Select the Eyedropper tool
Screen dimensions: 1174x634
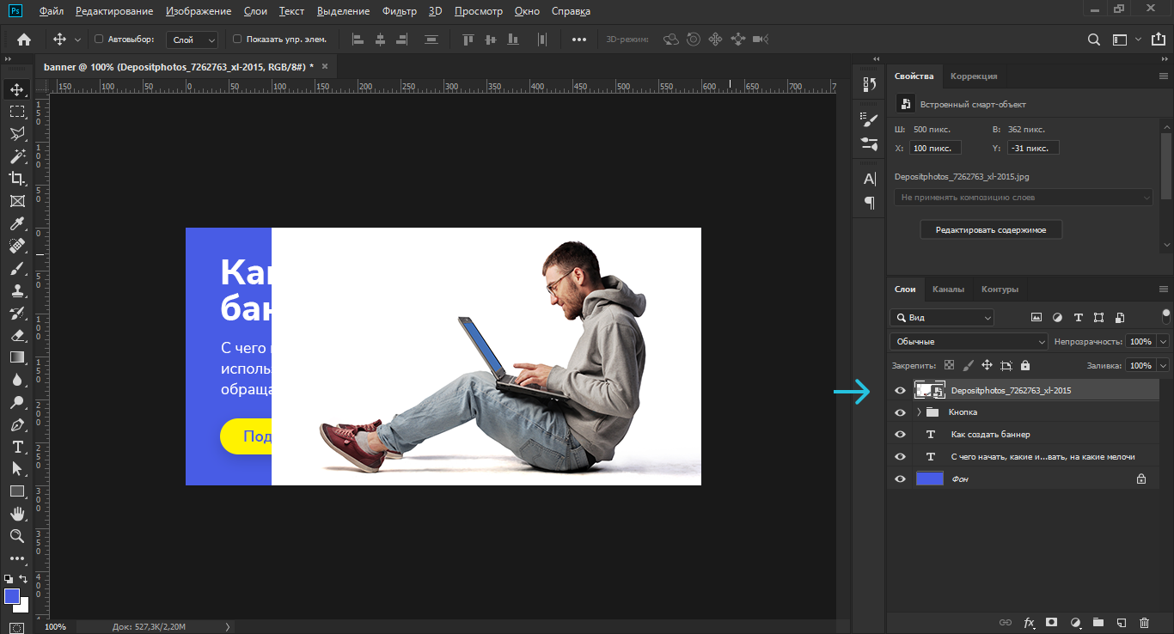pos(16,223)
